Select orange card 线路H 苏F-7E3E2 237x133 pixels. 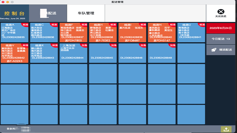[x=103, y=32]
